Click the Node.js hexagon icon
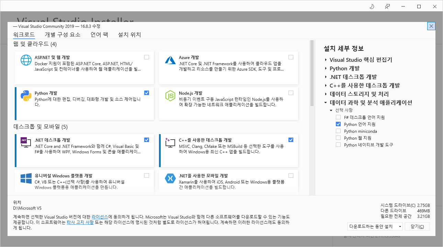The image size is (443, 247). [170, 96]
